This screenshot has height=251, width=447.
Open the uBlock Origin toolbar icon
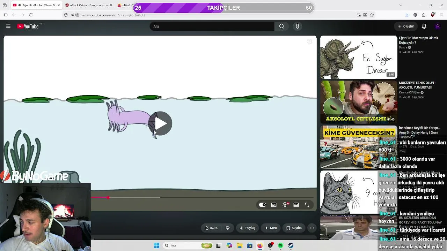tap(433, 15)
